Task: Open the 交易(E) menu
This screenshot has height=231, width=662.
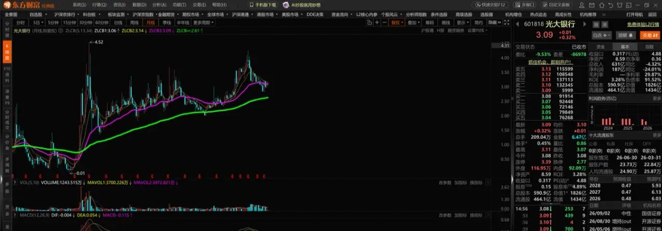Action: 199,4
